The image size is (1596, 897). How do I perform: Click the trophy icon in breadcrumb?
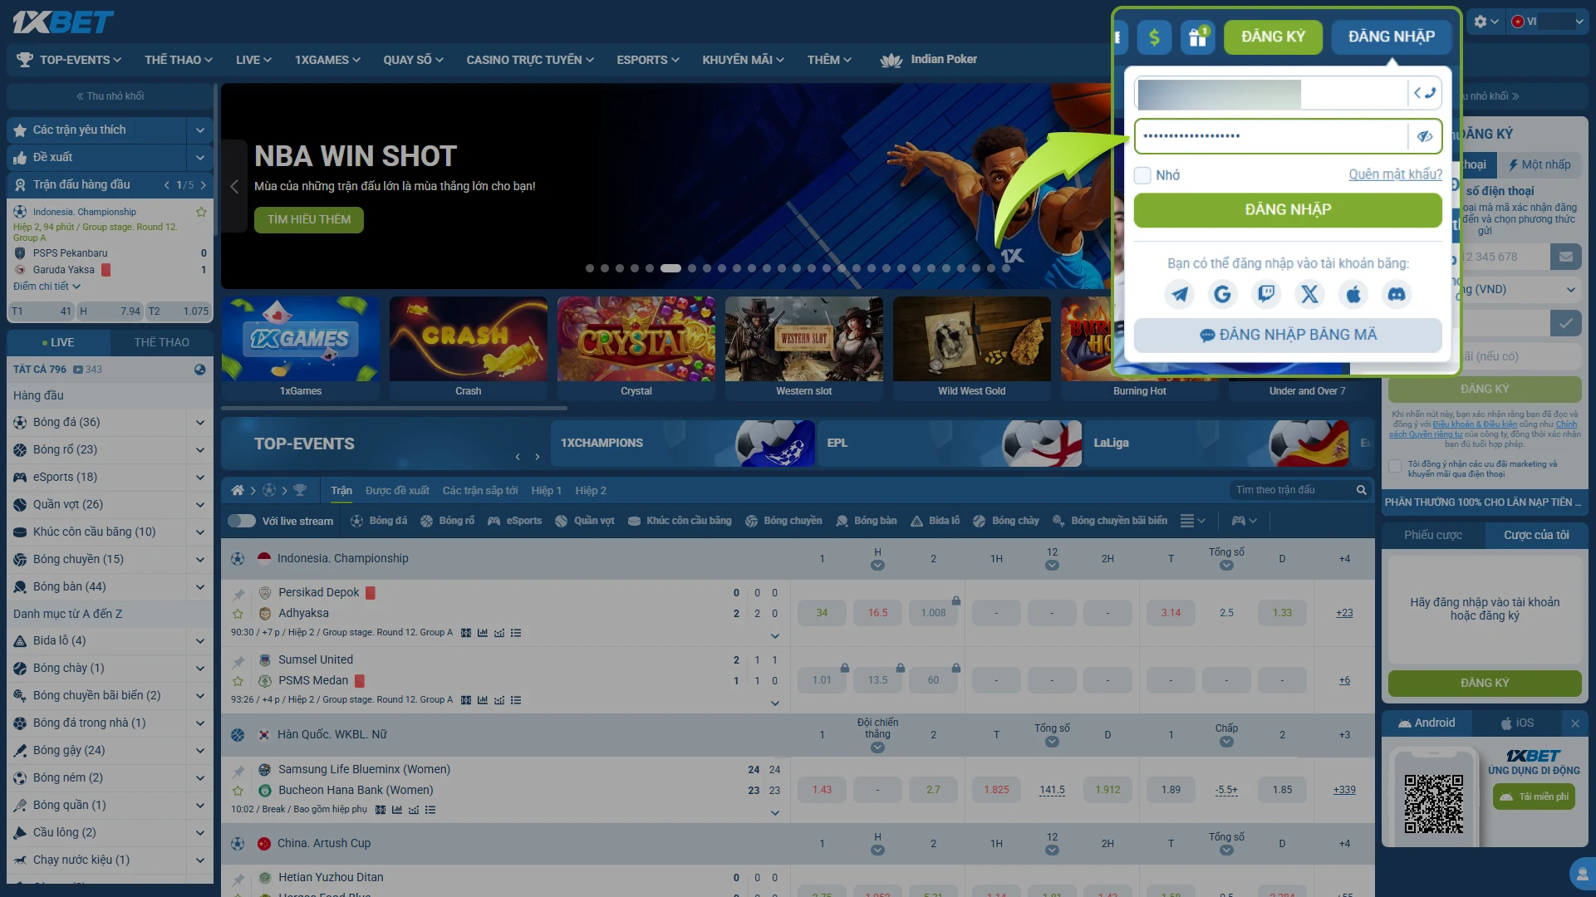coord(300,490)
